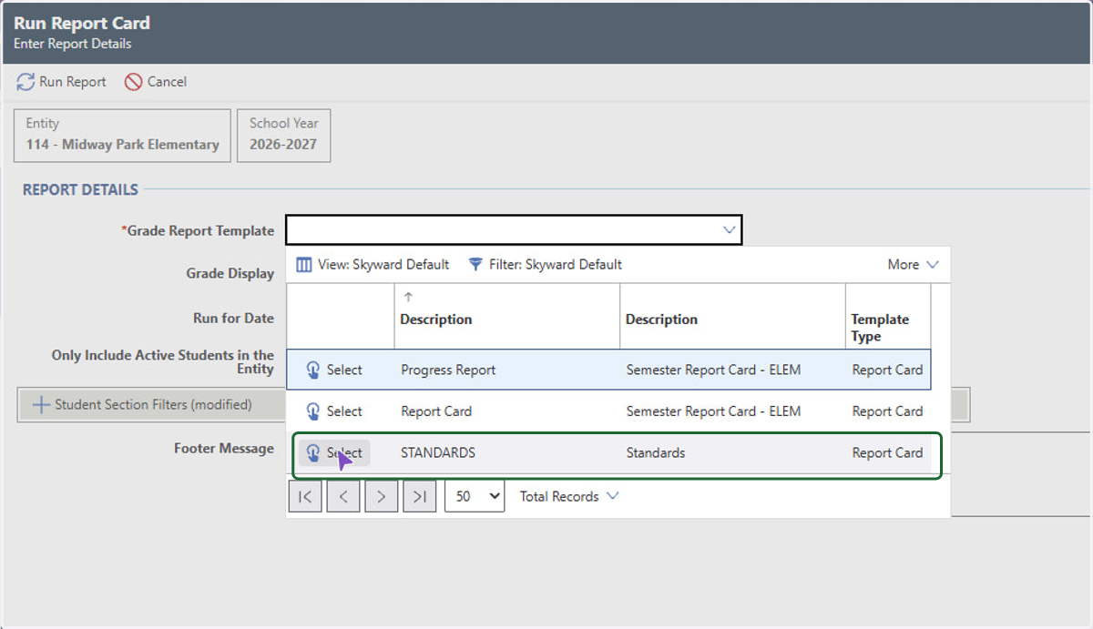
Task: Open the 50 records per page dropdown
Action: coord(475,496)
